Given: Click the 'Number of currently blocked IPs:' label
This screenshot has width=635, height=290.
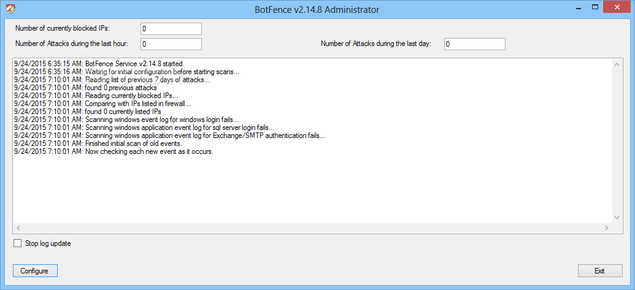Looking at the screenshot, I should coord(63,28).
